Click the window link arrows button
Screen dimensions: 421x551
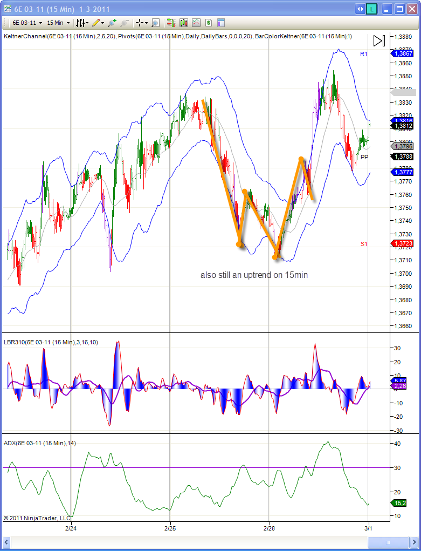[x=360, y=9]
